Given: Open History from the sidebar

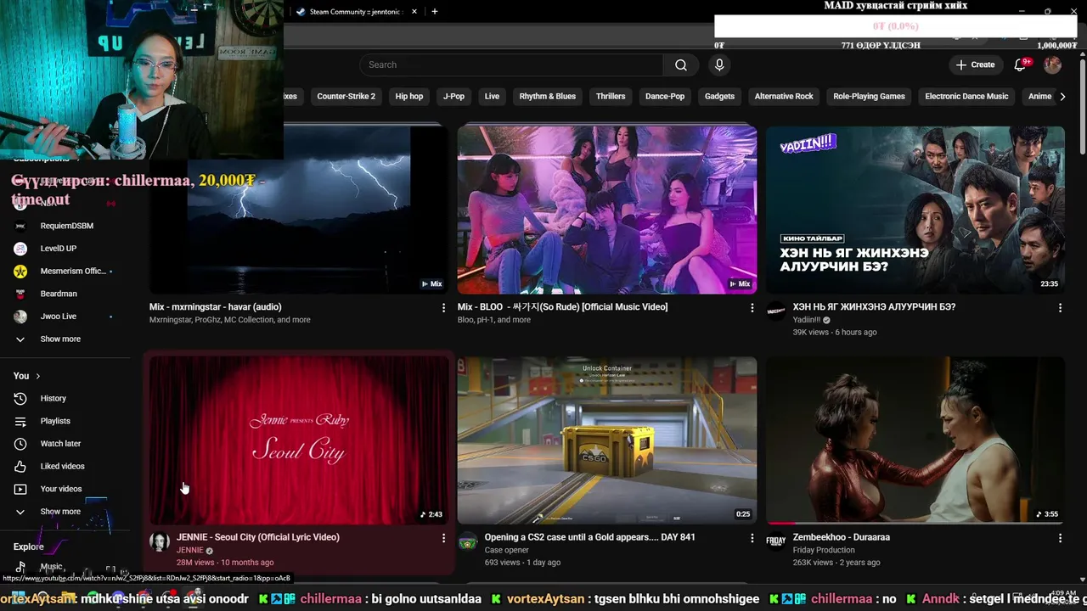Looking at the screenshot, I should click(66, 399).
